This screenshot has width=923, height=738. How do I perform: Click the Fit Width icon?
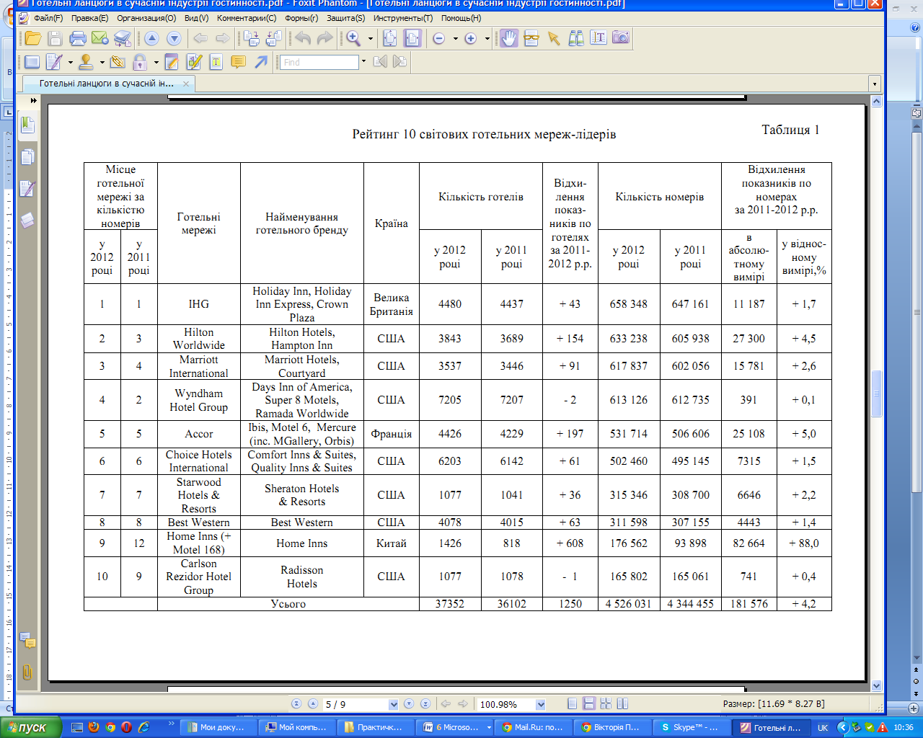[412, 38]
